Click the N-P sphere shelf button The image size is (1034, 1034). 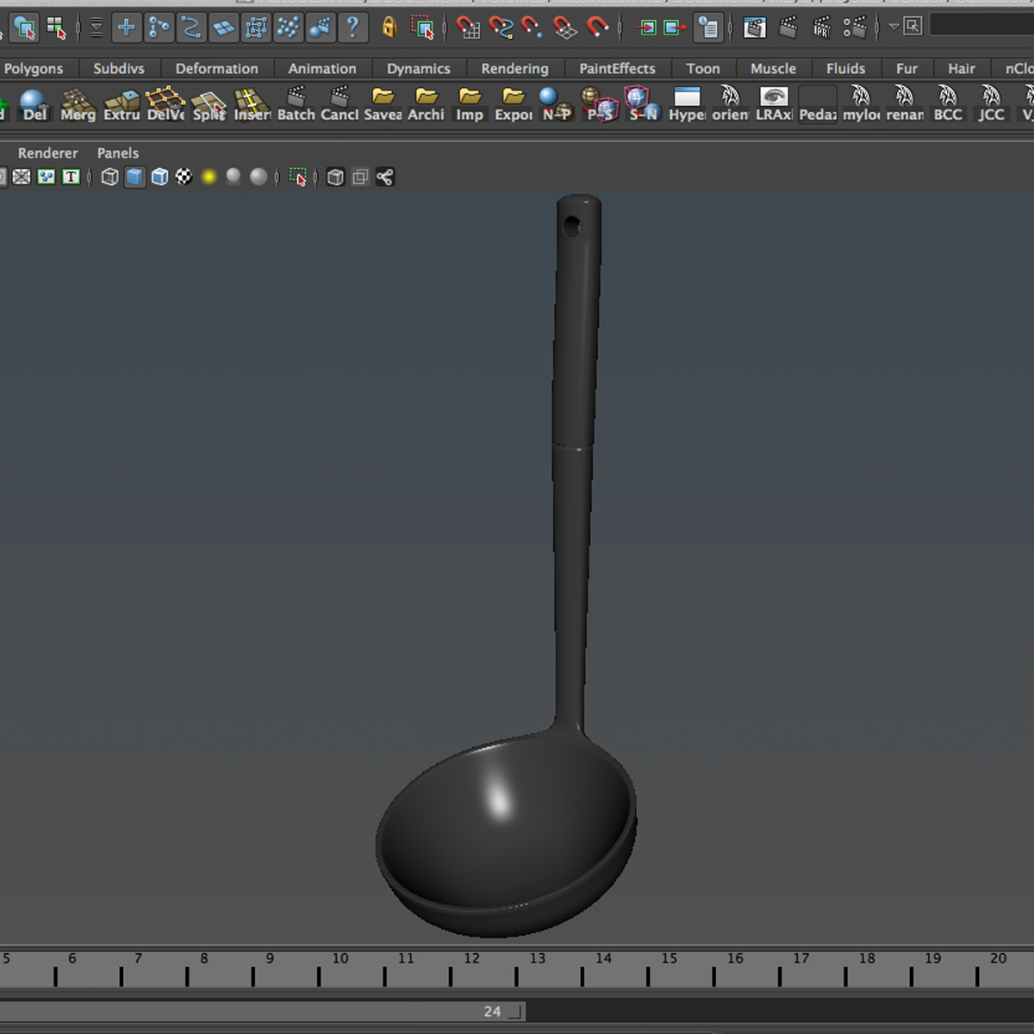[557, 104]
